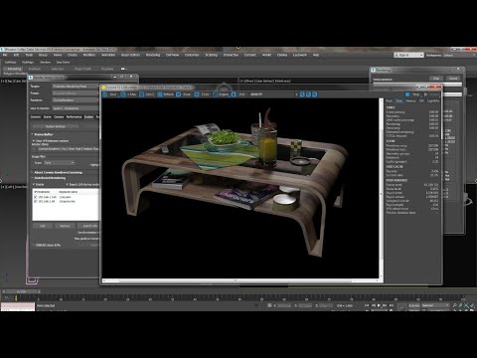Click the Tools icon in frame buffer toolbar

[197, 94]
